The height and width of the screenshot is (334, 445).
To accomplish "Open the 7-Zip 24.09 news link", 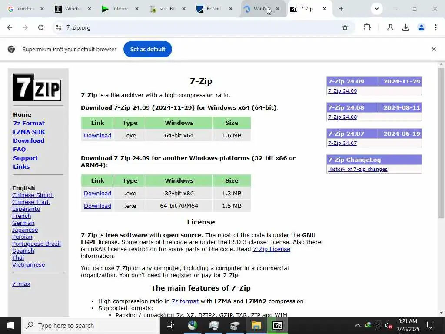I will 342,91.
